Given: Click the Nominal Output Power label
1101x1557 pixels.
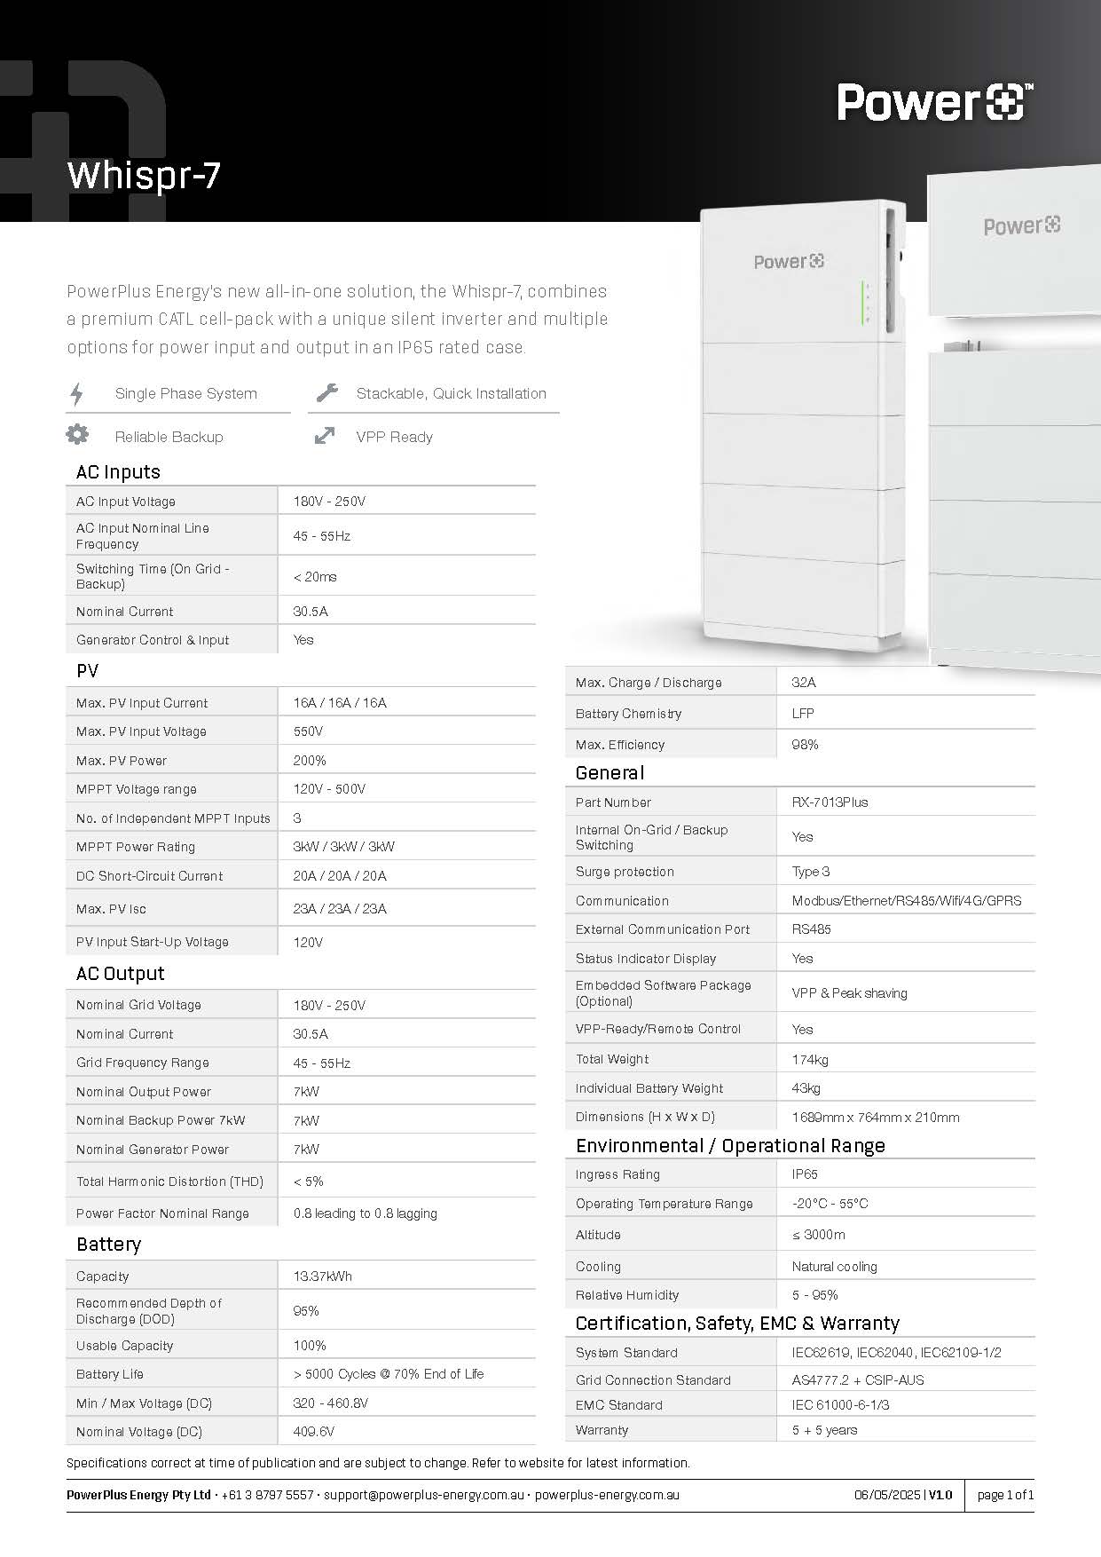Looking at the screenshot, I should (144, 1092).
